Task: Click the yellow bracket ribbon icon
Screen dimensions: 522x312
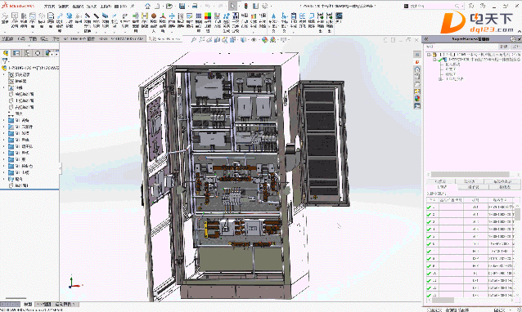Action: 145,16
